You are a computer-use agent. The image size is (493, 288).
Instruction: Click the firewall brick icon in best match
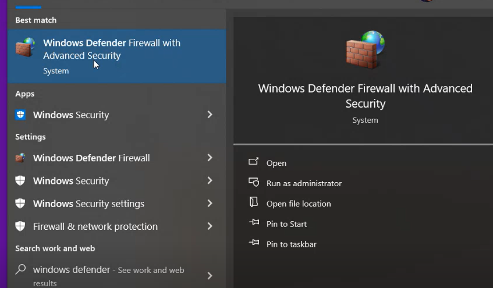pyautogui.click(x=26, y=48)
